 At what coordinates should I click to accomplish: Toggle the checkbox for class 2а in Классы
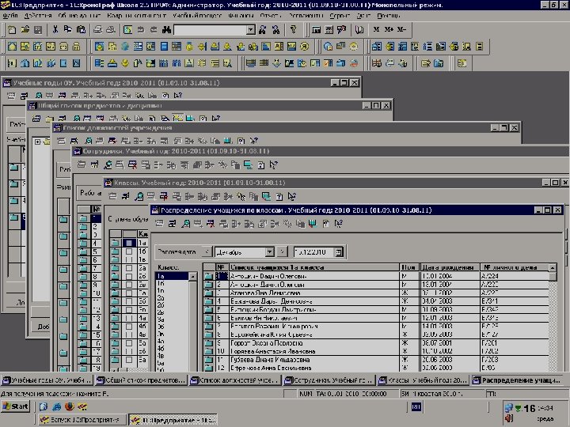point(129,268)
